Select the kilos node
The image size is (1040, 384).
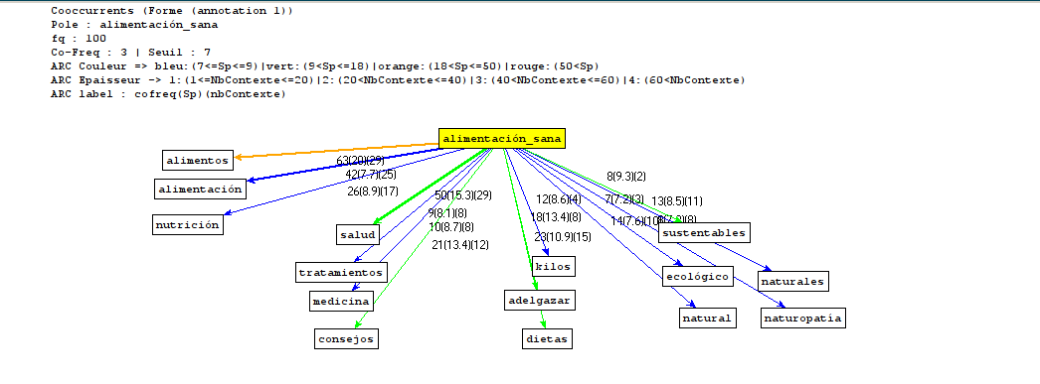point(553,266)
